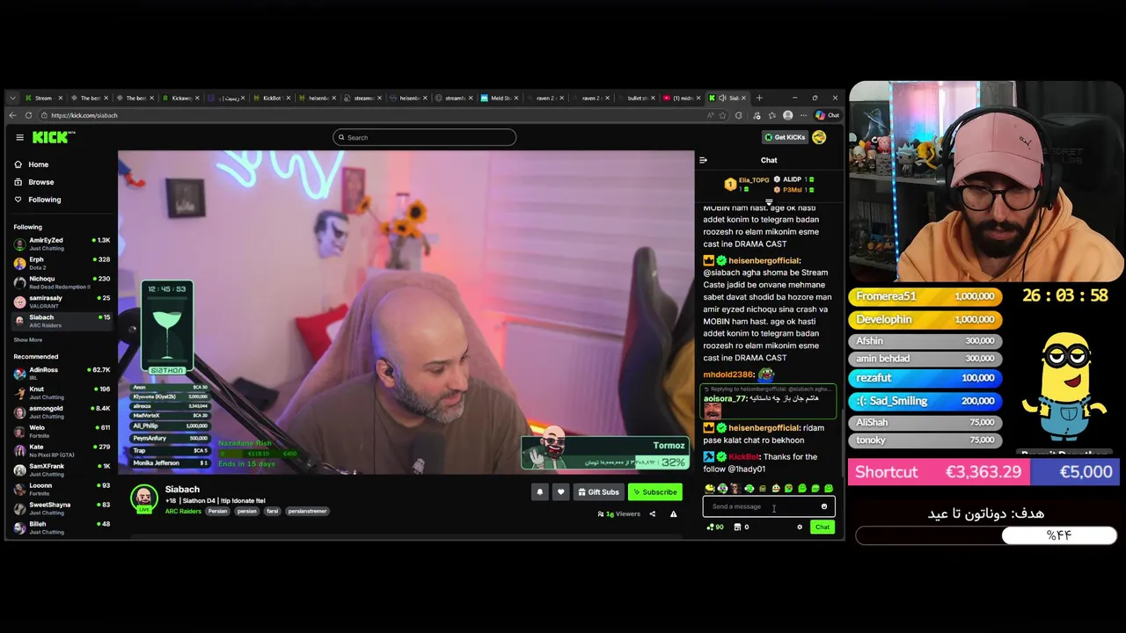The height and width of the screenshot is (633, 1126).
Task: Open Nichoqu channel in Following list
Action: point(62,282)
